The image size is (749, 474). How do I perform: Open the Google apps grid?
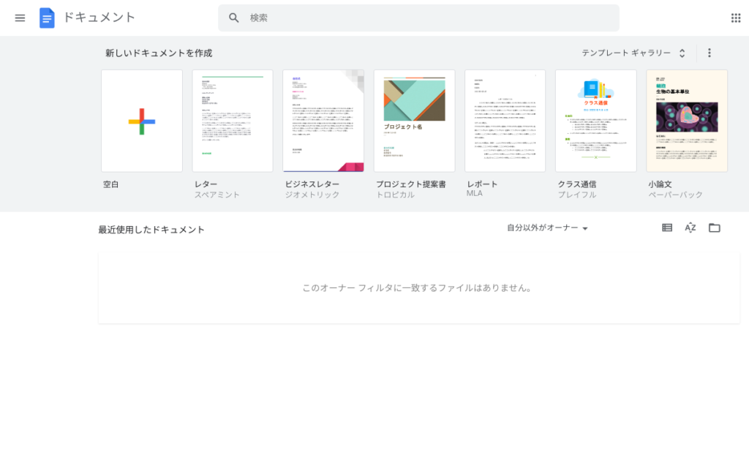click(735, 18)
